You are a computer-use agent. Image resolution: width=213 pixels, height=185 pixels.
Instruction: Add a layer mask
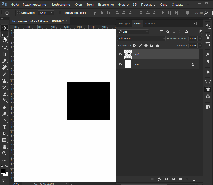[x=166, y=179]
